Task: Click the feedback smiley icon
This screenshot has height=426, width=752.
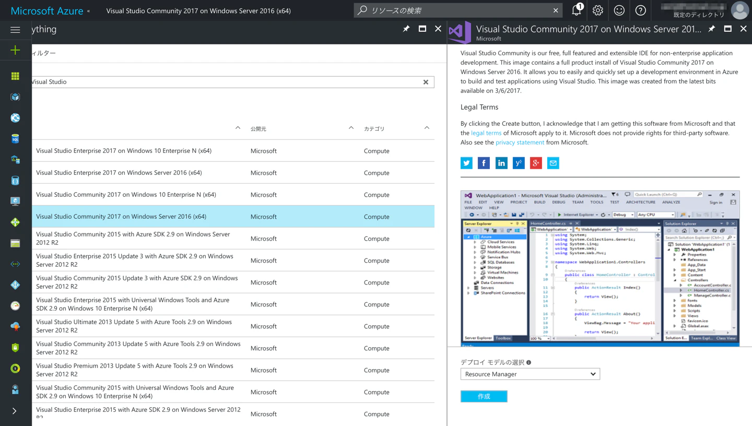Action: (619, 10)
